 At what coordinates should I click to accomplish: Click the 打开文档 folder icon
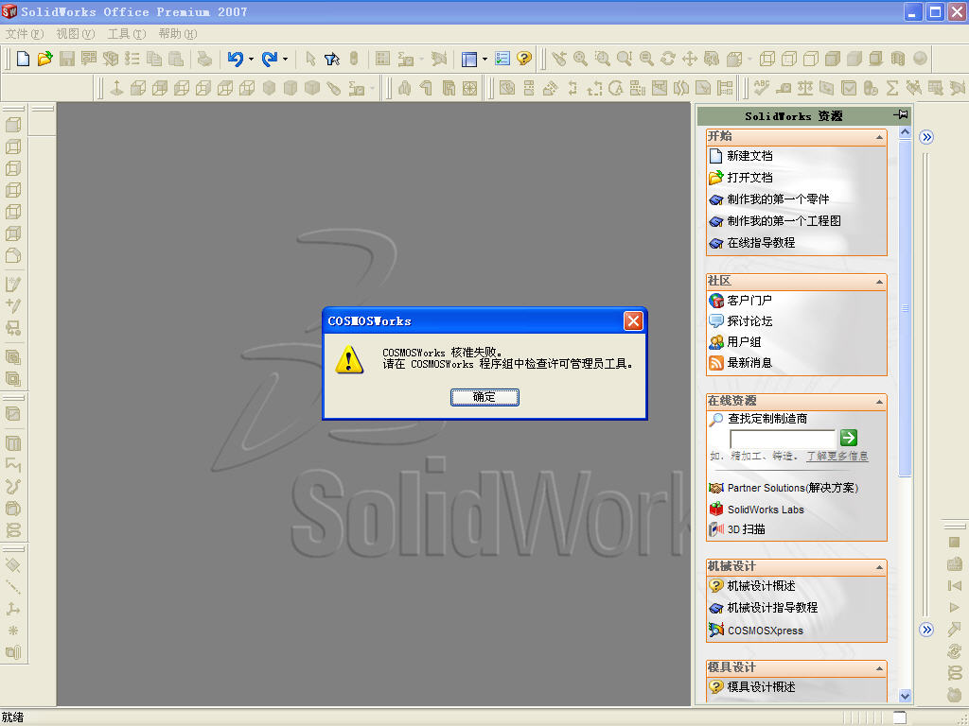click(x=715, y=178)
